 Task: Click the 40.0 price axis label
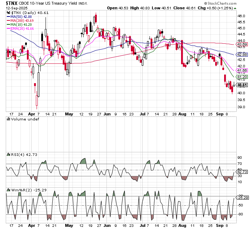[x=241, y=93]
